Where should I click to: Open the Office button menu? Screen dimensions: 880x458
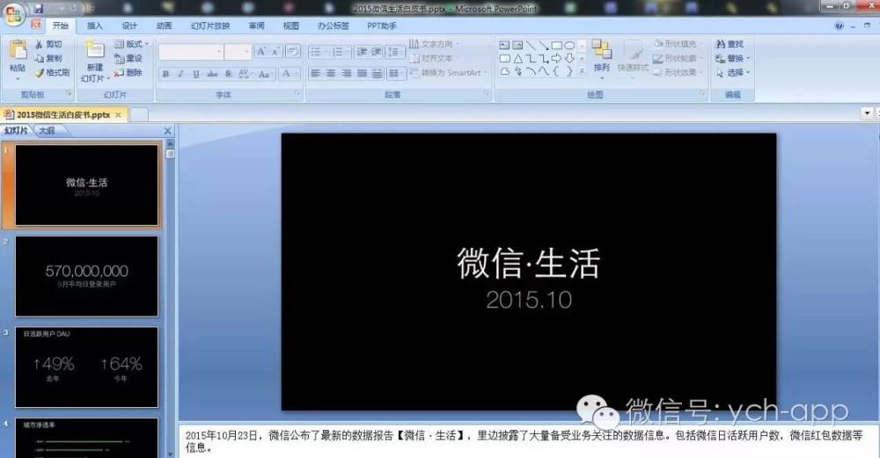point(13,13)
